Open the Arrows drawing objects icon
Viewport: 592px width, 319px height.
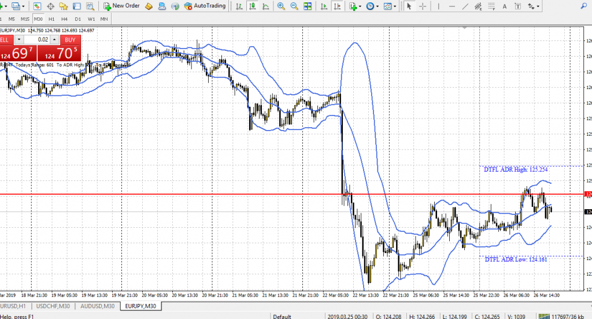(x=531, y=6)
